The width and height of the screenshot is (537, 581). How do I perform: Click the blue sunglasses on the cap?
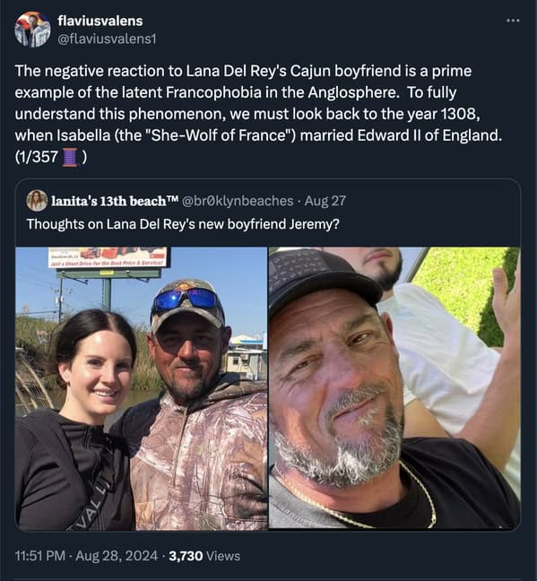coord(186,299)
